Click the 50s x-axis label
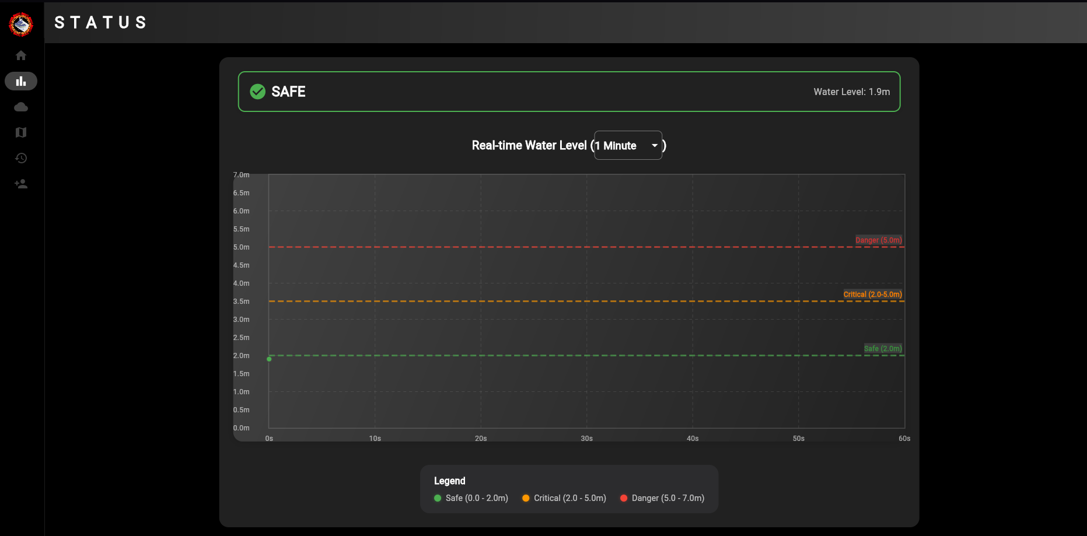1087x536 pixels. coord(799,439)
